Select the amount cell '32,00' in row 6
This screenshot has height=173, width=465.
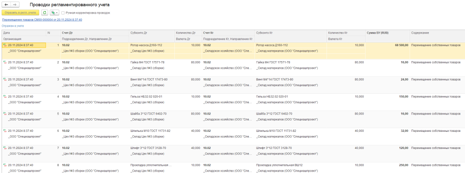pyautogui.click(x=387, y=131)
